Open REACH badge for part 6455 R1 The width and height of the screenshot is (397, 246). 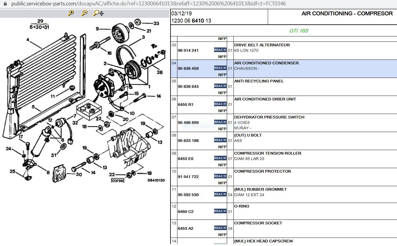tap(220, 104)
